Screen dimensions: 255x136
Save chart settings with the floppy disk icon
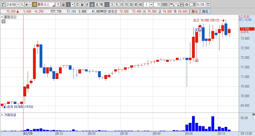(x=182, y=5)
